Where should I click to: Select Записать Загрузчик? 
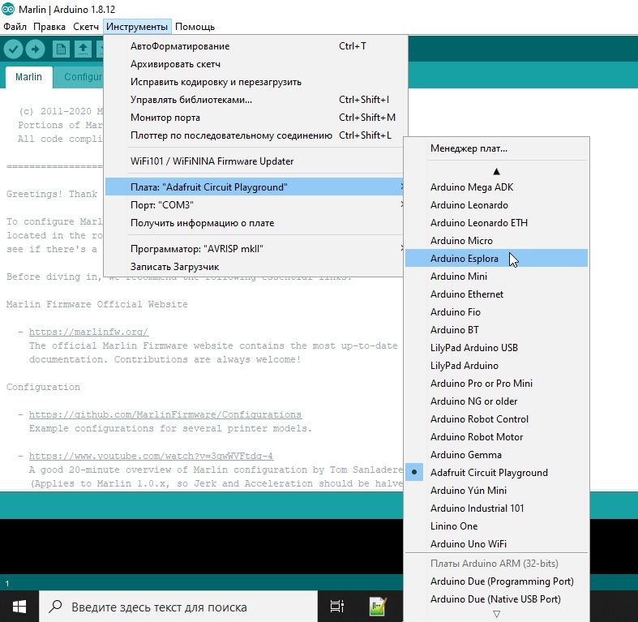[255, 267]
